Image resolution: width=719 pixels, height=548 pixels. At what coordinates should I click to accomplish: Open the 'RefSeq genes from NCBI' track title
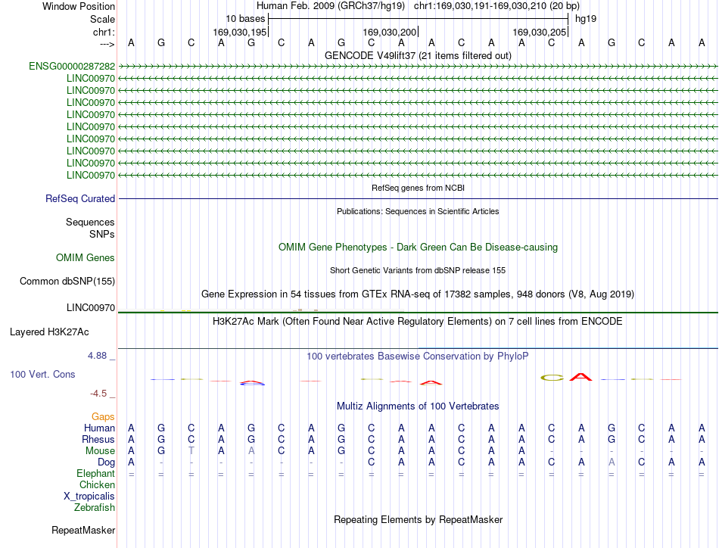pos(418,188)
